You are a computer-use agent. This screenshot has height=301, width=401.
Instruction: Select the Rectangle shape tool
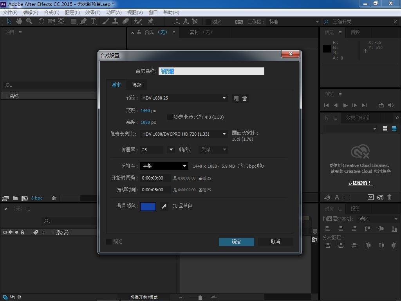[74, 21]
